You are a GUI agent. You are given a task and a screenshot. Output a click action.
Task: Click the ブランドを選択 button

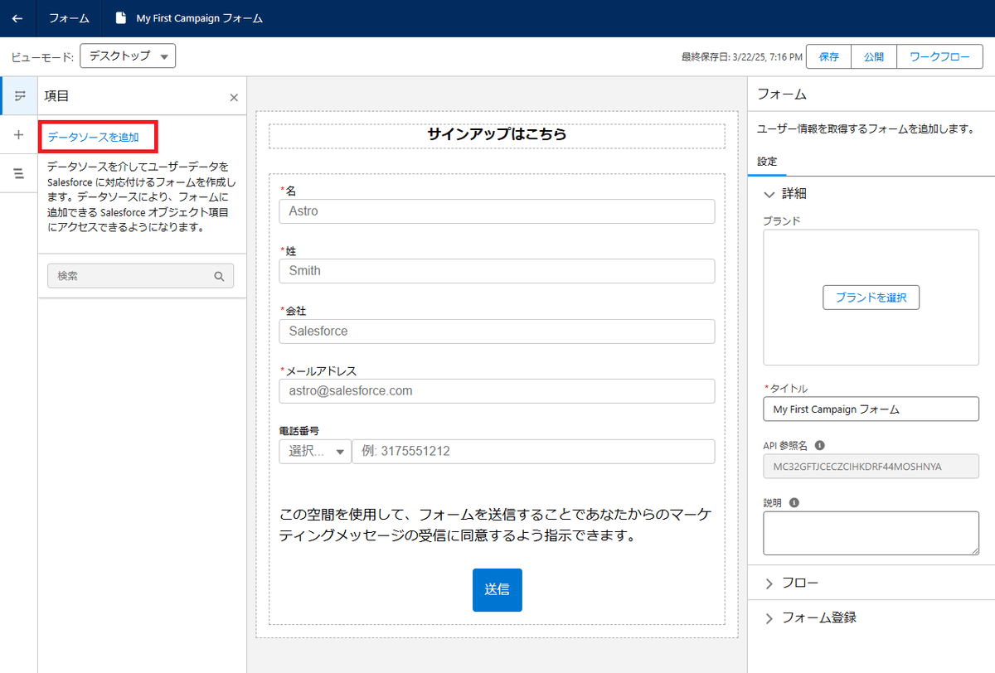[x=871, y=298]
